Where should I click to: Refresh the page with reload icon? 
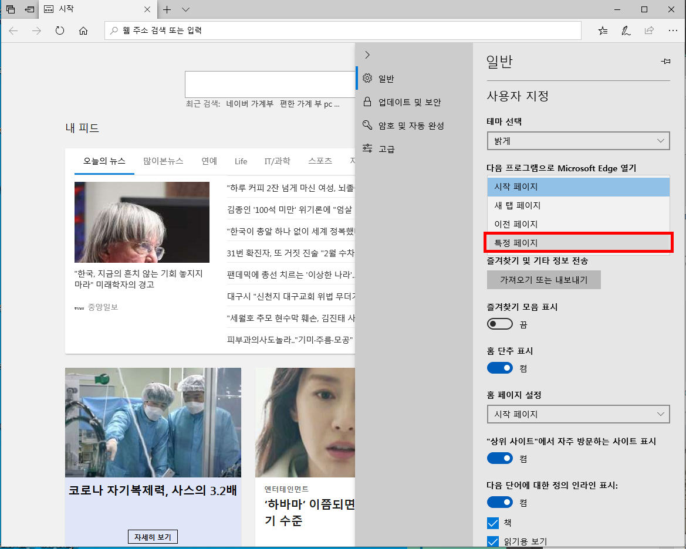[60, 30]
